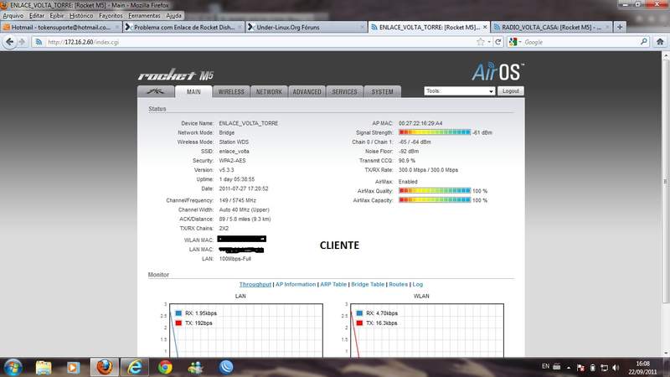Click the Firefox forward arrow
Screen dimensions: 670x377
coord(23,42)
